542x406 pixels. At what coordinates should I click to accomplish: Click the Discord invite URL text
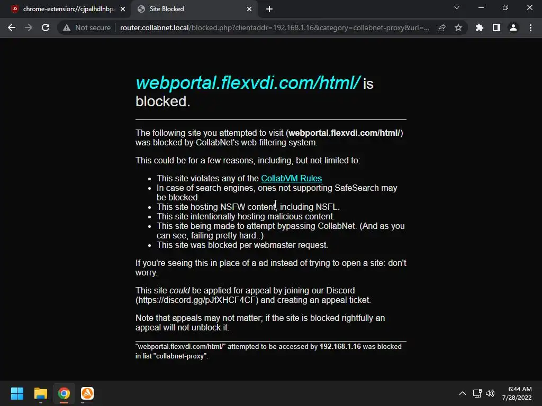click(197, 300)
